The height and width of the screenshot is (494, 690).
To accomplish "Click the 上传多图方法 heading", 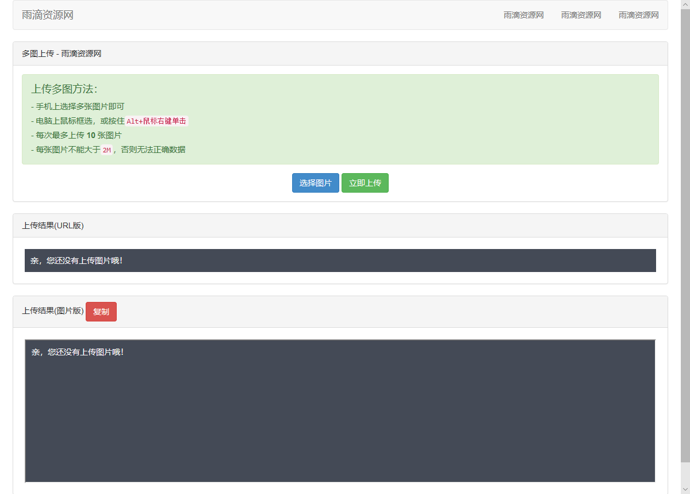I will point(64,89).
